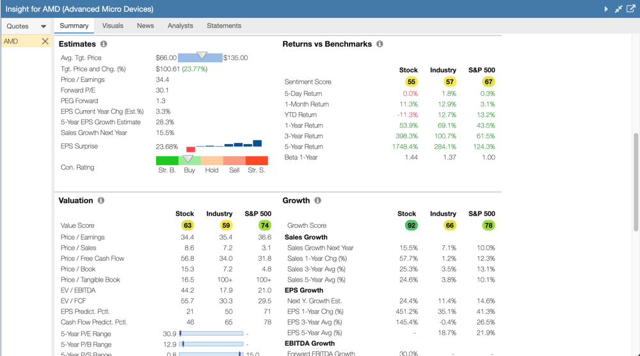
Task: Click the YTD Return stock value -11.3%
Action: pos(407,115)
